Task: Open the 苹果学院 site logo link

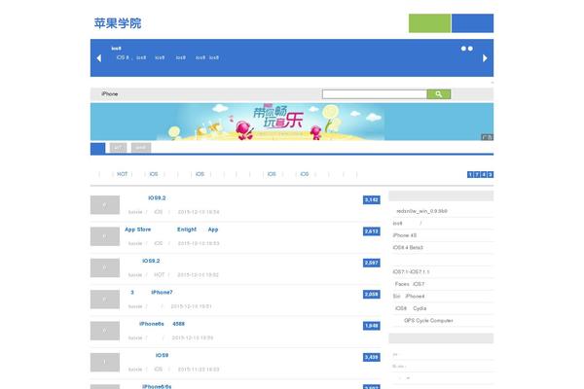Action: 118,23
